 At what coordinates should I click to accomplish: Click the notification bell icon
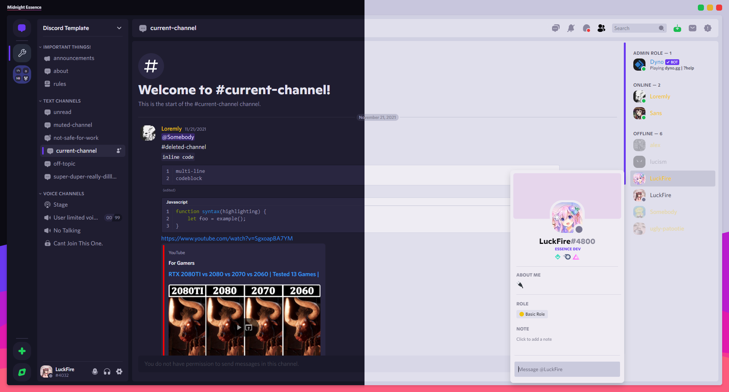click(571, 28)
